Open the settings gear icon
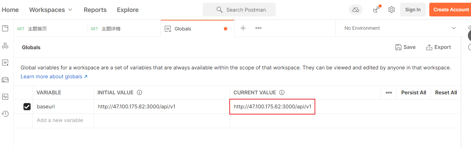The height and width of the screenshot is (148, 471). 392,10
